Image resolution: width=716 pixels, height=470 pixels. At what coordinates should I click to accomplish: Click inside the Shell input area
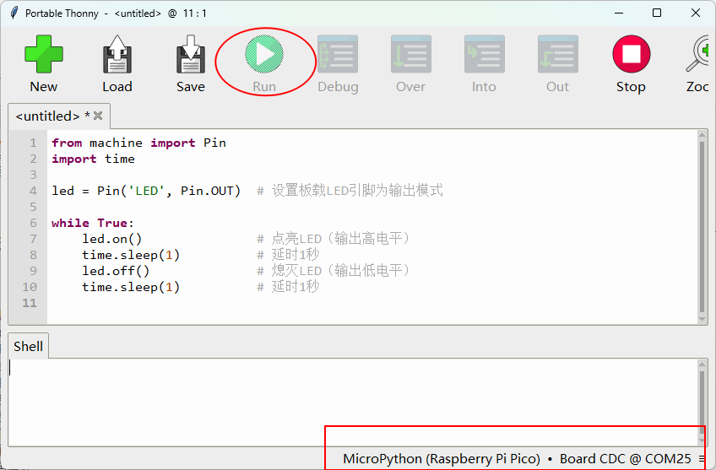tap(353, 402)
